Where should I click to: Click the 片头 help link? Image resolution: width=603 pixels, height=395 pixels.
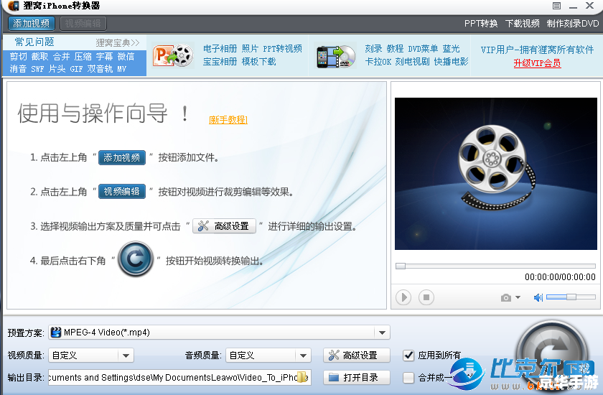[57, 69]
